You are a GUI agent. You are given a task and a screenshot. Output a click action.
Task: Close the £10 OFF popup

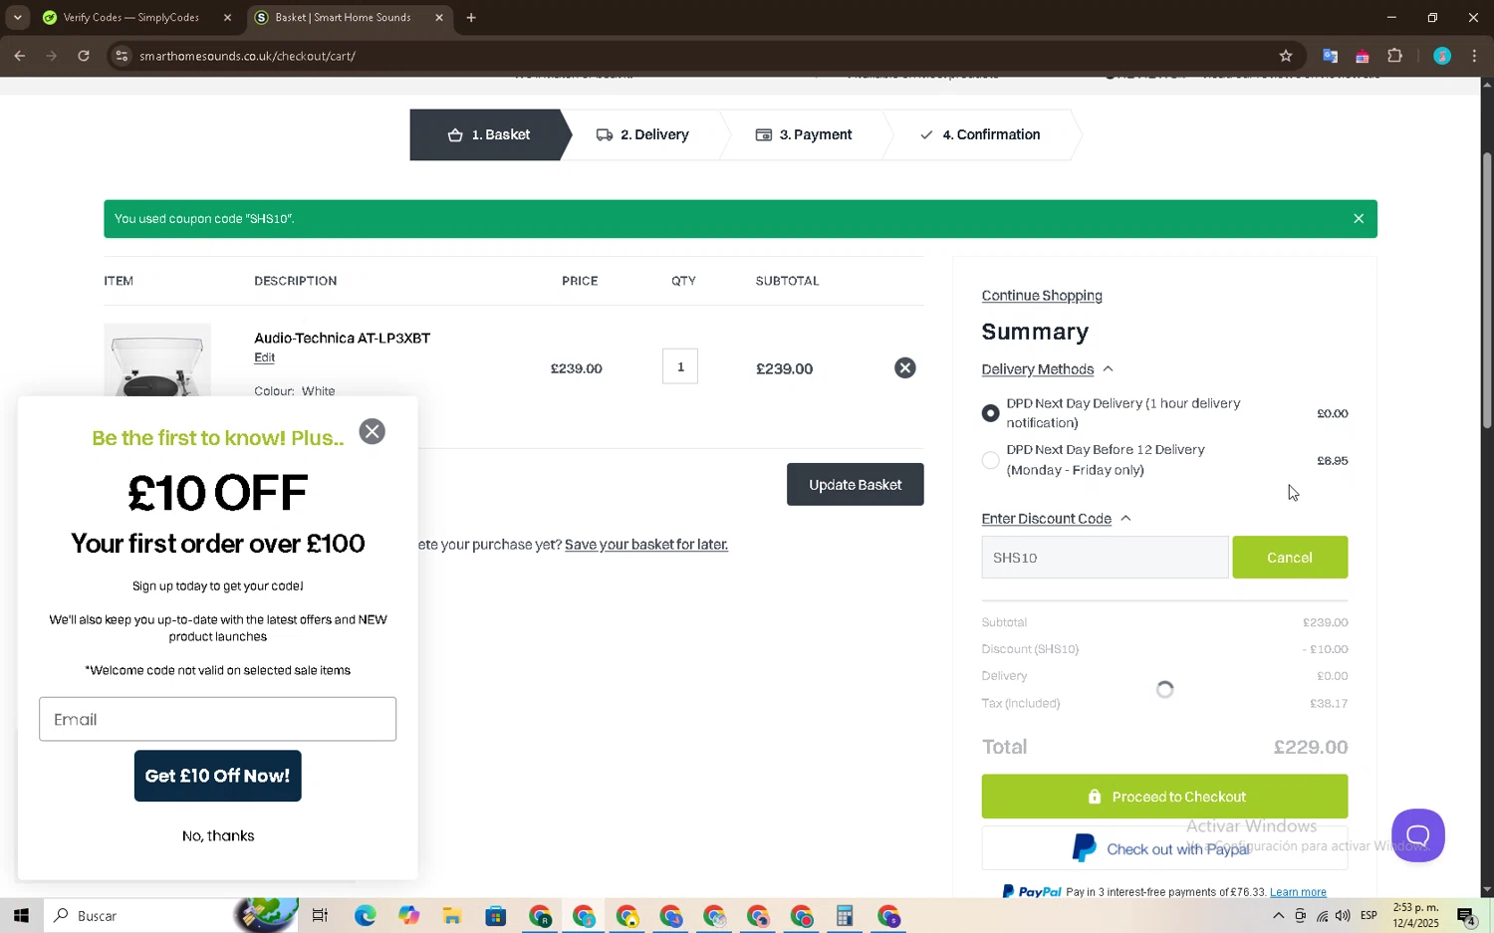[x=372, y=431]
